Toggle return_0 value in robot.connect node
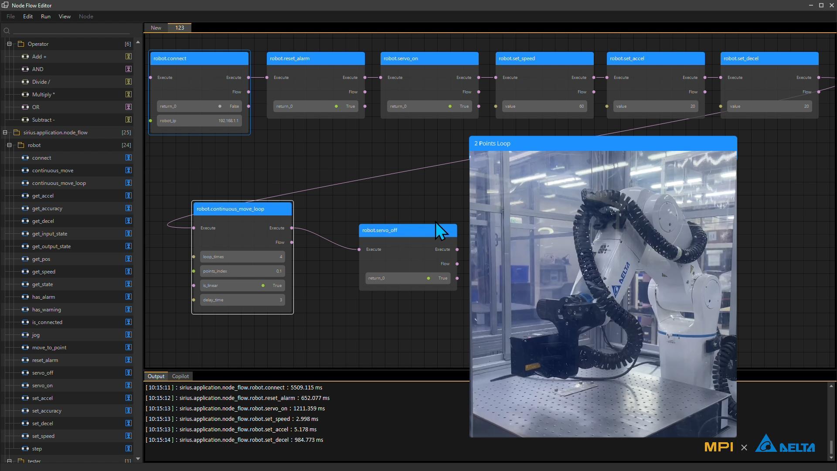 click(220, 106)
